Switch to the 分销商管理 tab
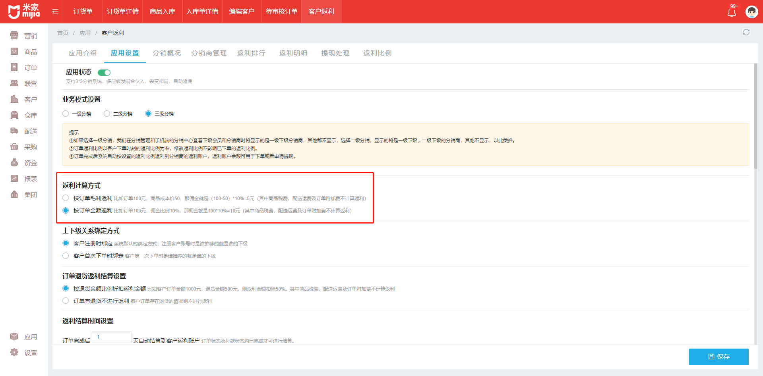The height and width of the screenshot is (376, 763). (209, 53)
